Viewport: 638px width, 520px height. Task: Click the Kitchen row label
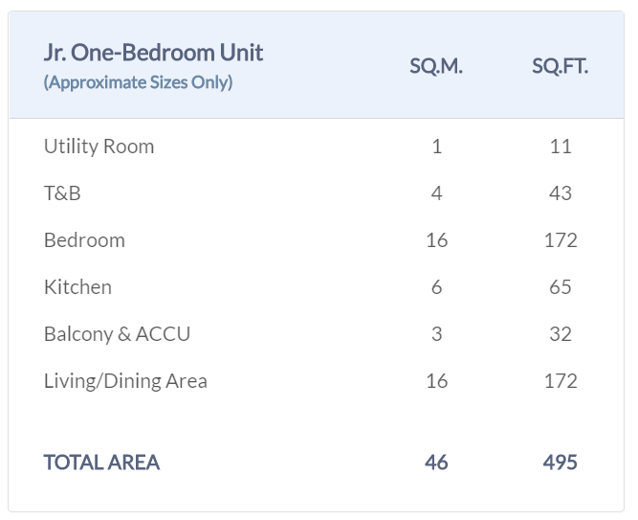(77, 287)
